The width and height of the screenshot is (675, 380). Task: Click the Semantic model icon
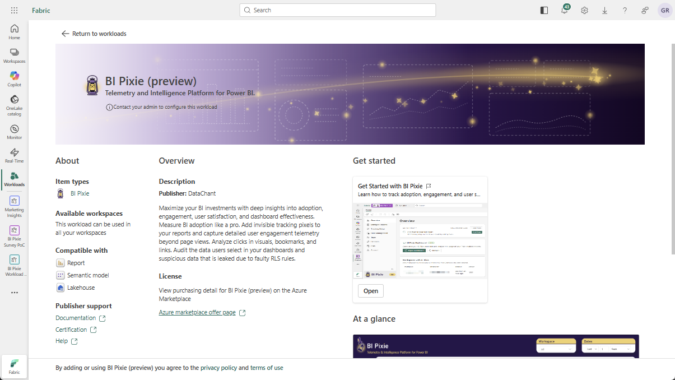(60, 275)
